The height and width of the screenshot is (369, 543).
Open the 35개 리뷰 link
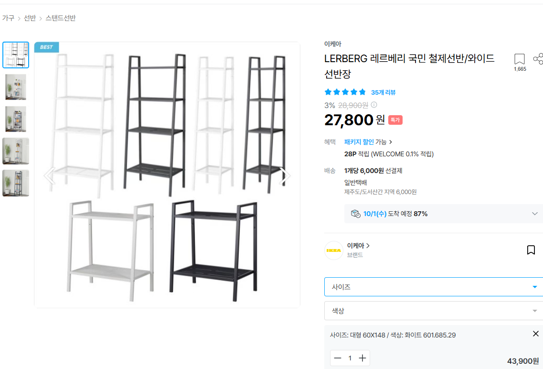pyautogui.click(x=383, y=92)
